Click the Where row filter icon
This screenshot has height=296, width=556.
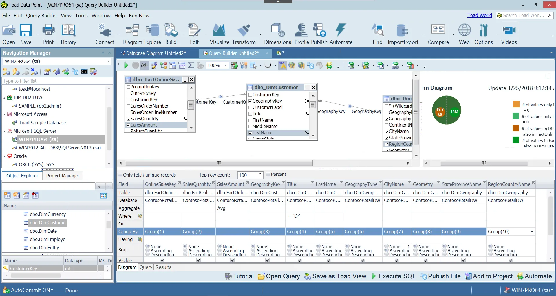click(140, 216)
